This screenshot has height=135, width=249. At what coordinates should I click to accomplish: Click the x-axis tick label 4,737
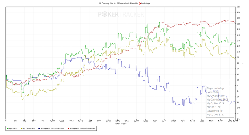point(220,121)
